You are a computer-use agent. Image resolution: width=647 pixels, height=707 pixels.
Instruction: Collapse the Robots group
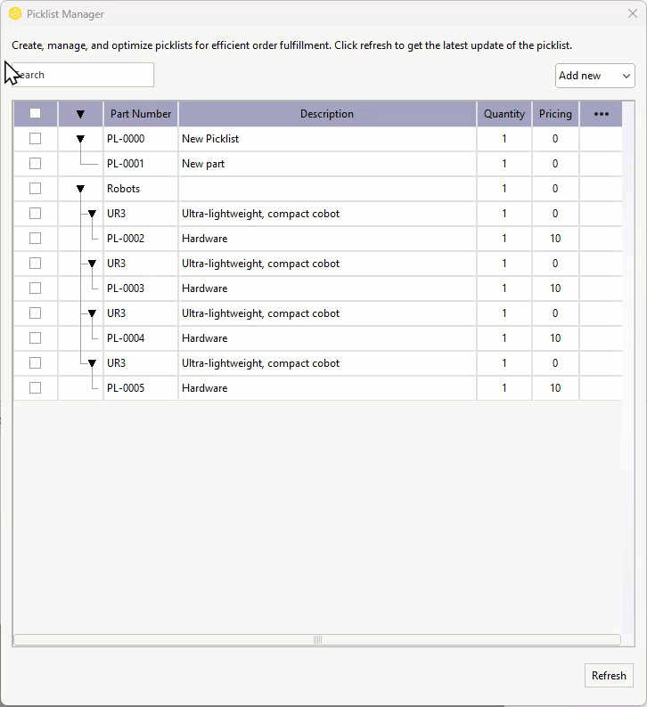pos(80,189)
